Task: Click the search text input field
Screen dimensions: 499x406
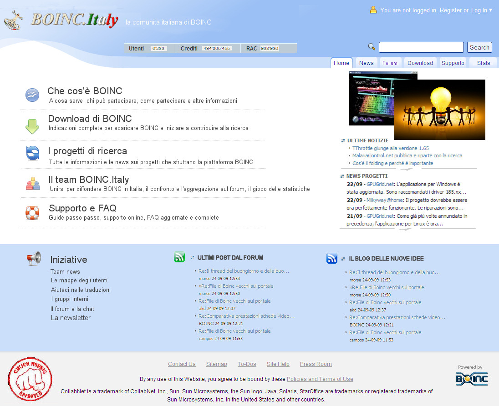Action: (421, 47)
